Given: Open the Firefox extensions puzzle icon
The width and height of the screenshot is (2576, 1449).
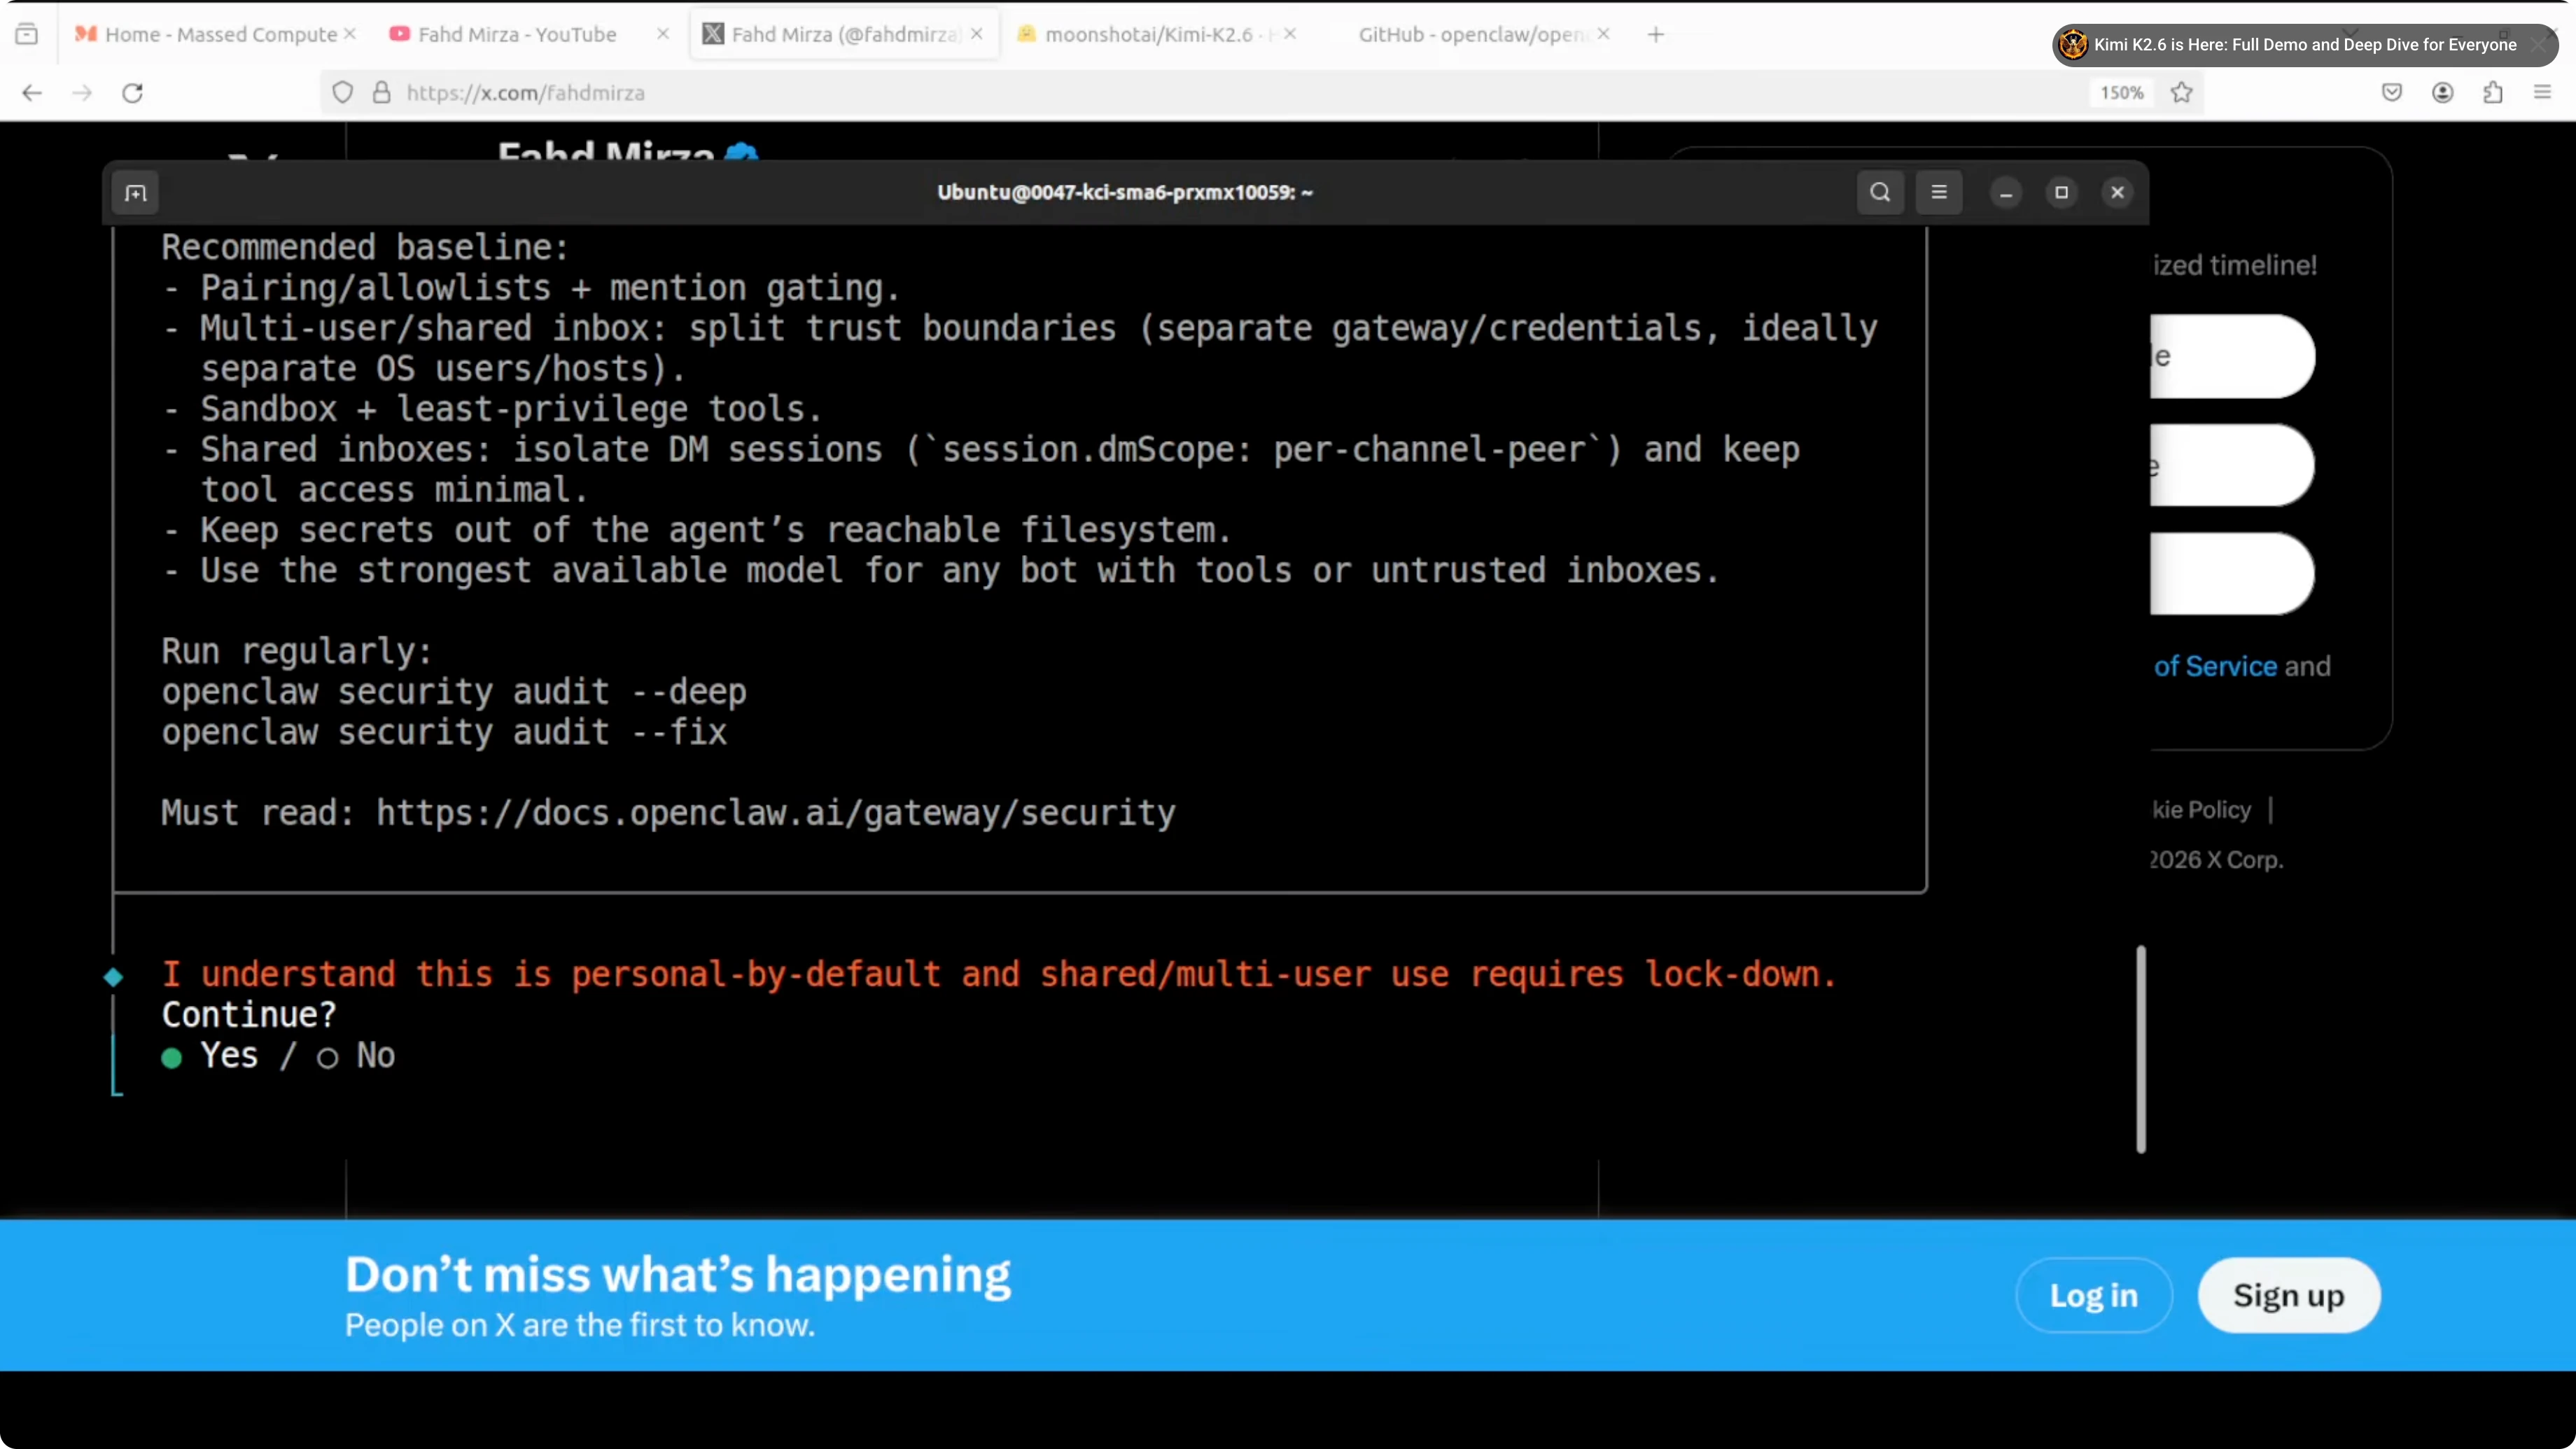Looking at the screenshot, I should tap(2493, 93).
